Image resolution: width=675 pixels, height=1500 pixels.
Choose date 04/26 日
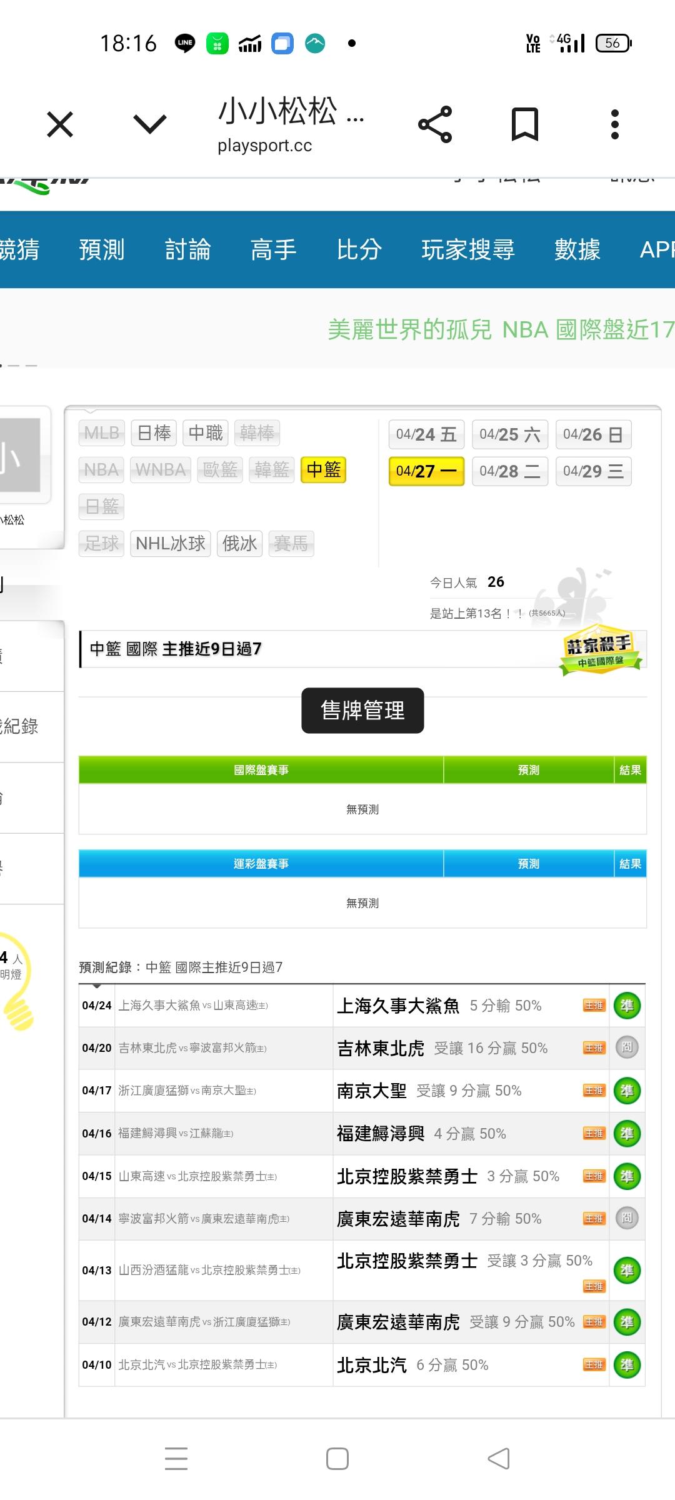tap(593, 434)
